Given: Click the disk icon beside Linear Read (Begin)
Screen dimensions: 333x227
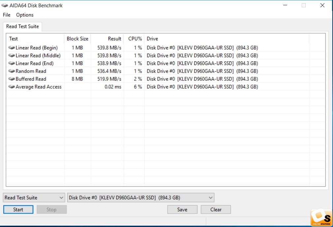Looking at the screenshot, I should click(12, 48).
